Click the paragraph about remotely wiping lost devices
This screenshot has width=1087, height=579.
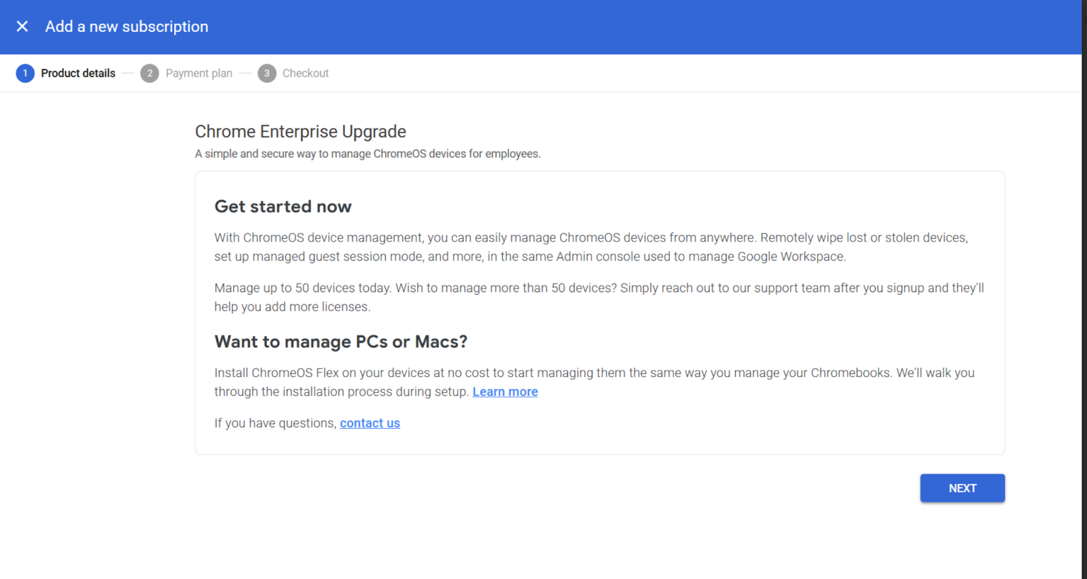pos(591,247)
